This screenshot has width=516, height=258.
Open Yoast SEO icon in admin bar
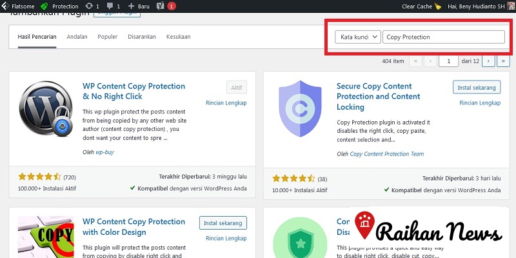point(160,6)
